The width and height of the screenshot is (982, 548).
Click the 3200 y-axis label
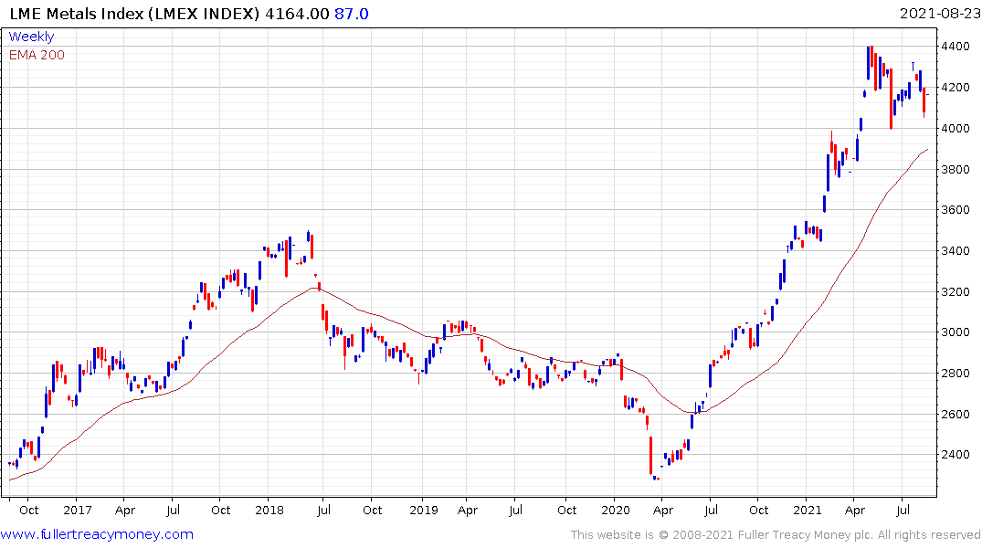tap(956, 292)
